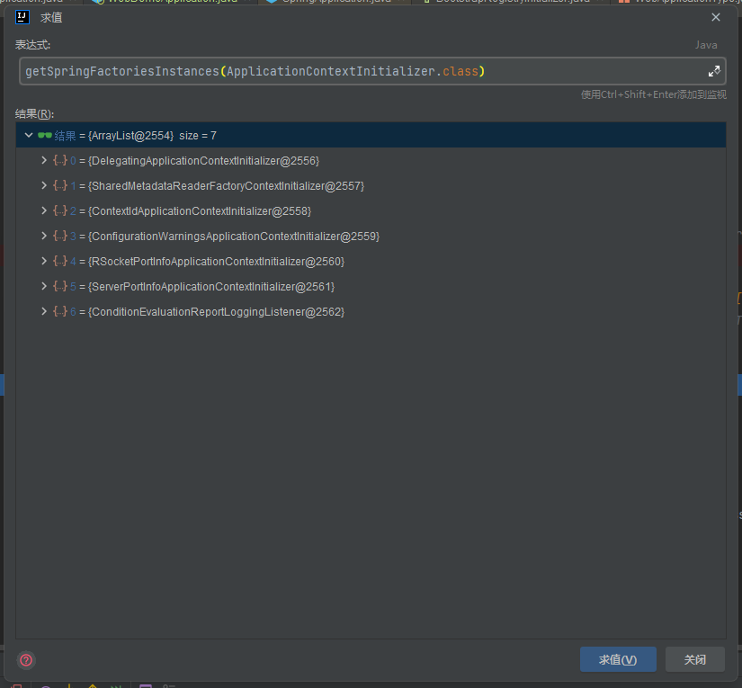Viewport: 742px width, 688px height.
Task: Click the object icon of element 0
Action: [x=60, y=160]
